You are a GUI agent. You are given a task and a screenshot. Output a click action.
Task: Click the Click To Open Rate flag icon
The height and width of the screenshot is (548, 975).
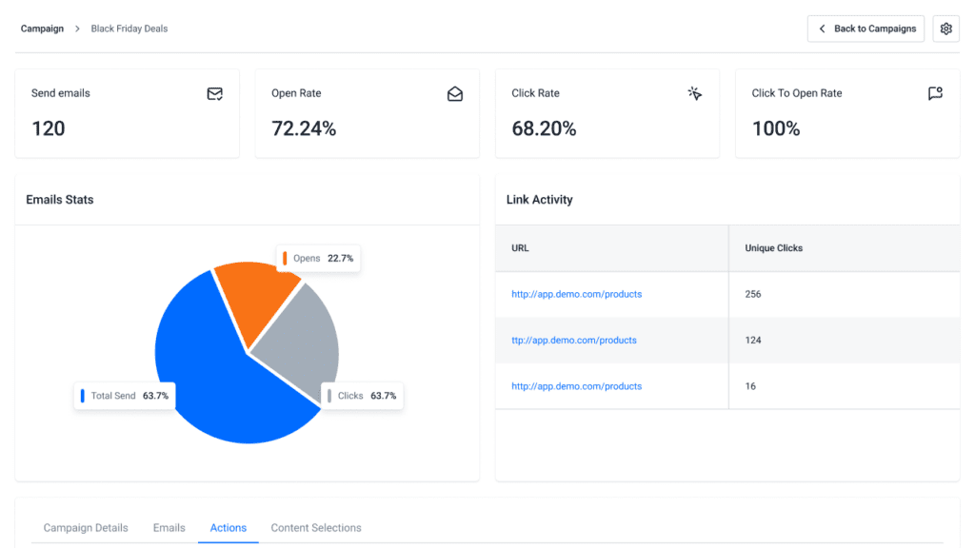[x=934, y=93]
